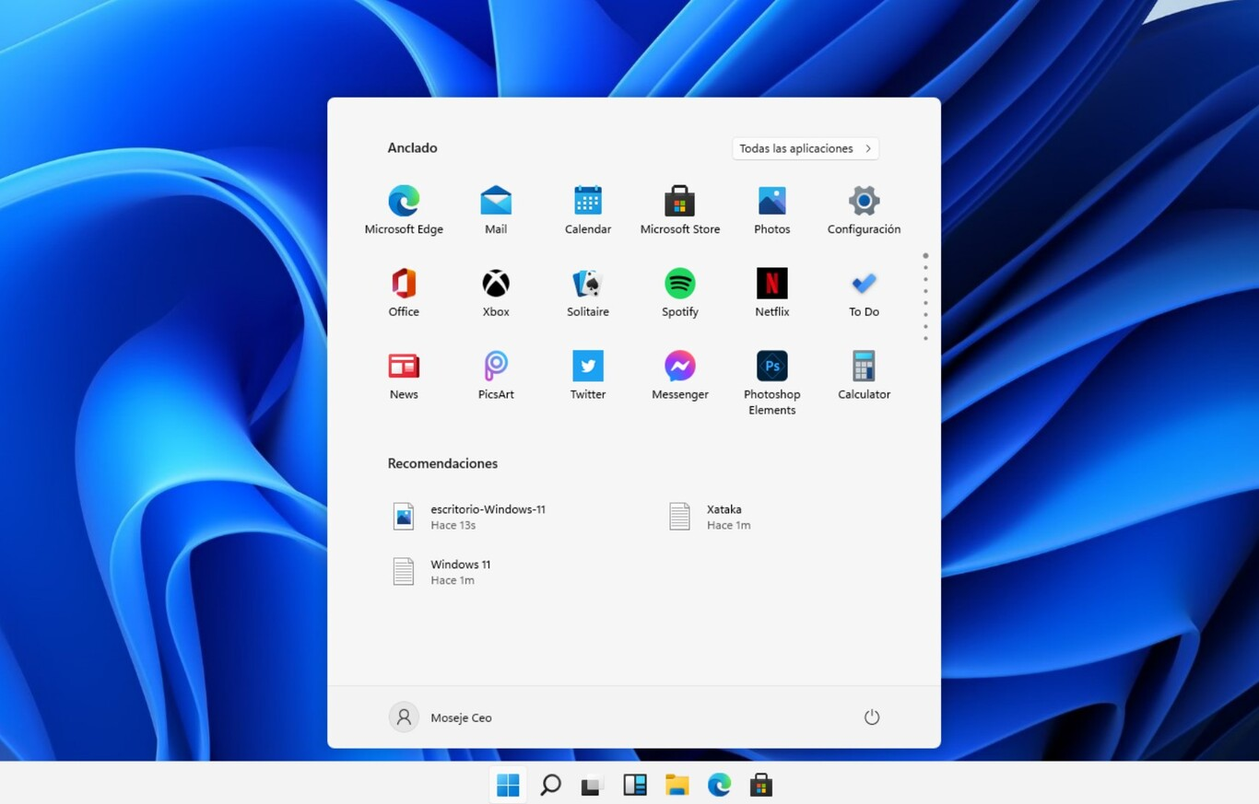This screenshot has width=1259, height=804.
Task: Click the Windows Start button on taskbar
Action: (508, 785)
